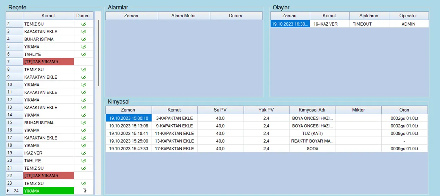Select the red [TY]TAS YIKAMA row 7
Screen dimensions: 440x196
point(49,62)
